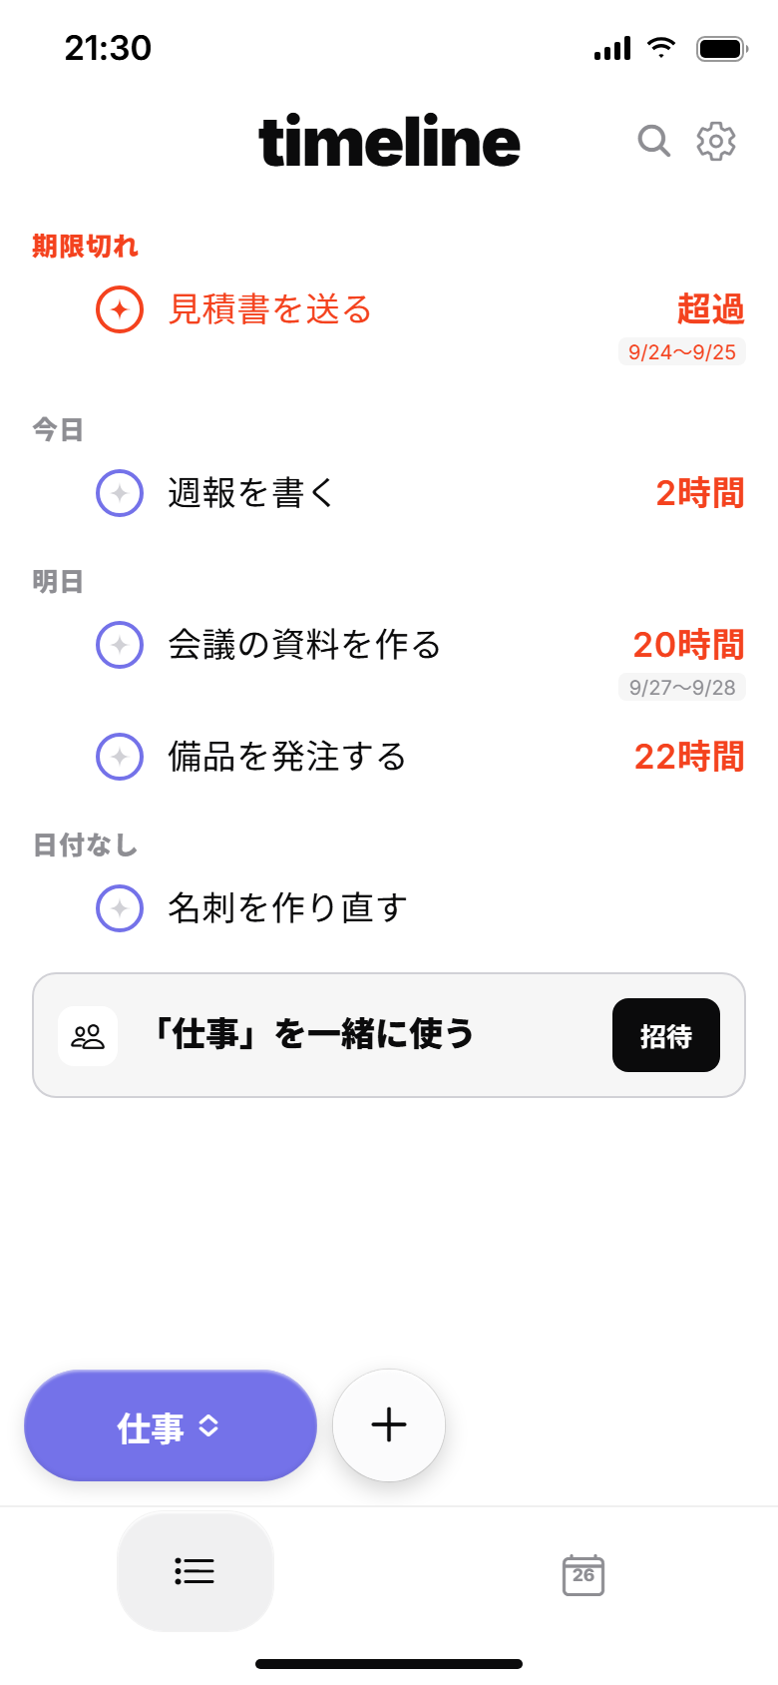Open the 見積書を送る task title
This screenshot has height=1685, width=778.
(270, 309)
